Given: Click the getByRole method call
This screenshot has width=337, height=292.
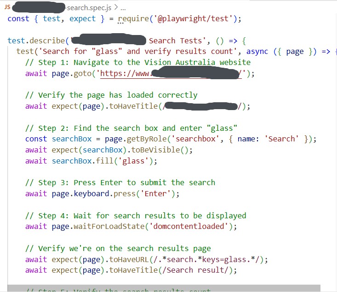Looking at the screenshot, I should tap(135, 139).
